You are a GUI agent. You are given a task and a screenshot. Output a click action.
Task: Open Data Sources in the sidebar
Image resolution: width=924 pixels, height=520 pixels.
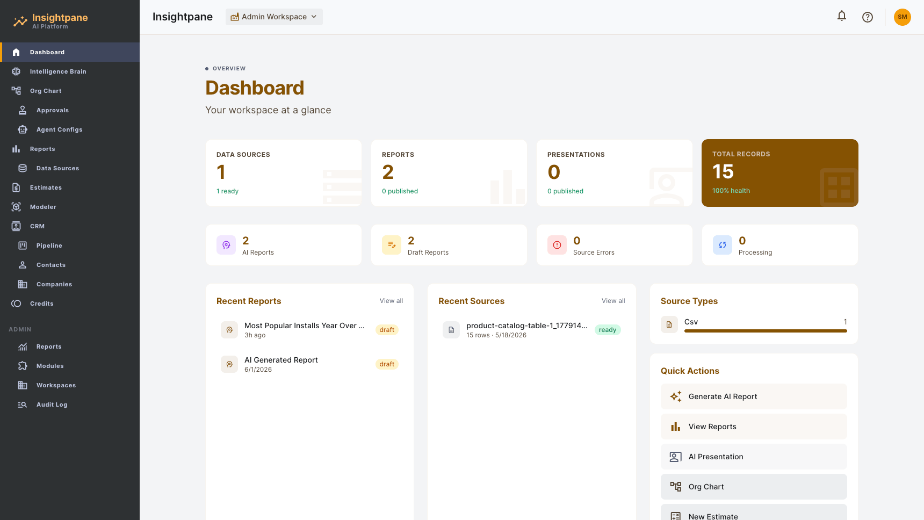pyautogui.click(x=70, y=168)
